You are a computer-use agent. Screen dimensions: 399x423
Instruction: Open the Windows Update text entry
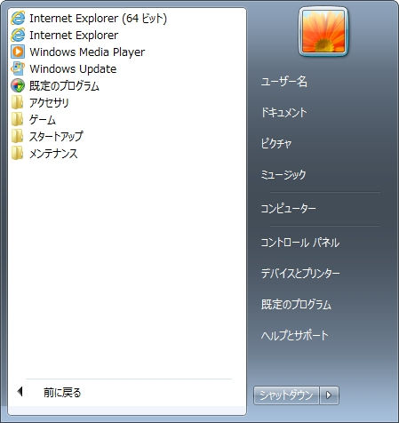click(73, 69)
